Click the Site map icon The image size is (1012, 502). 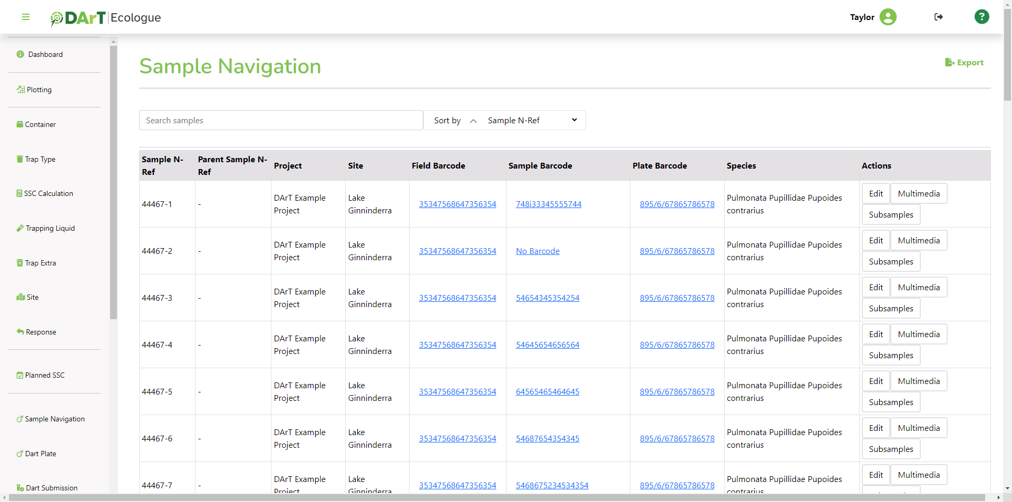click(21, 297)
